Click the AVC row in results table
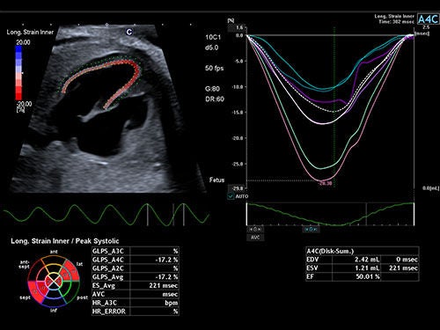The width and height of the screenshot is (440, 330). point(136,294)
